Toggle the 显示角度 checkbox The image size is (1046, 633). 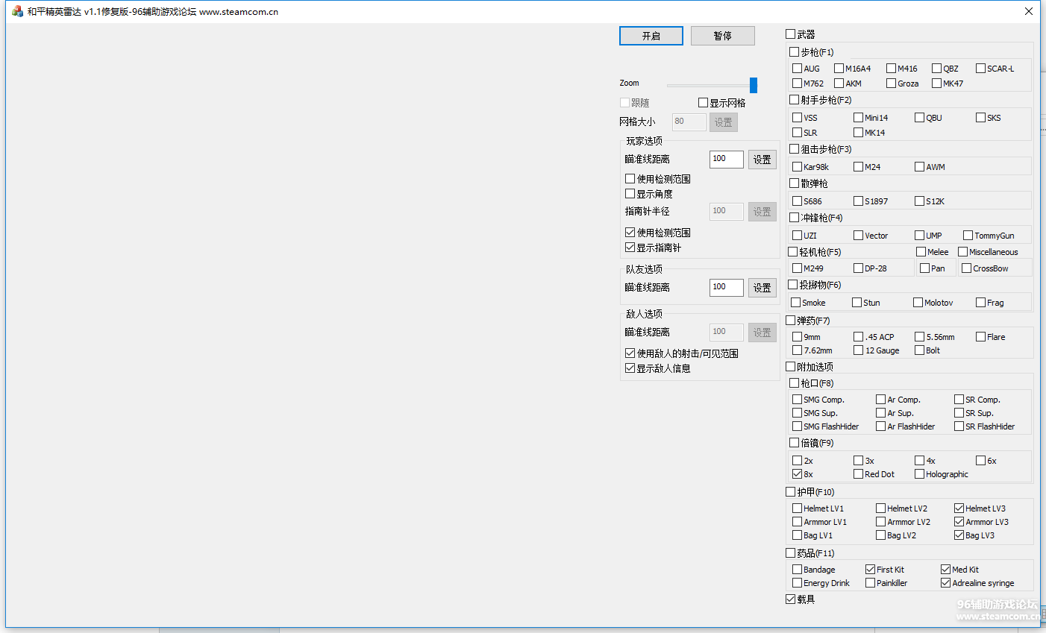tap(630, 194)
